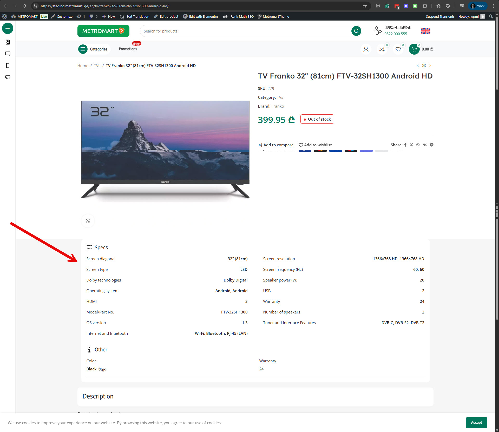Focus the Search for products field
This screenshot has height=432, width=499.
pyautogui.click(x=246, y=31)
